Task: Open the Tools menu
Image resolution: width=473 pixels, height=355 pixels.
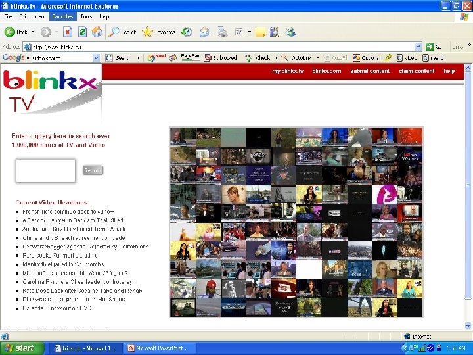Action: 86,16
